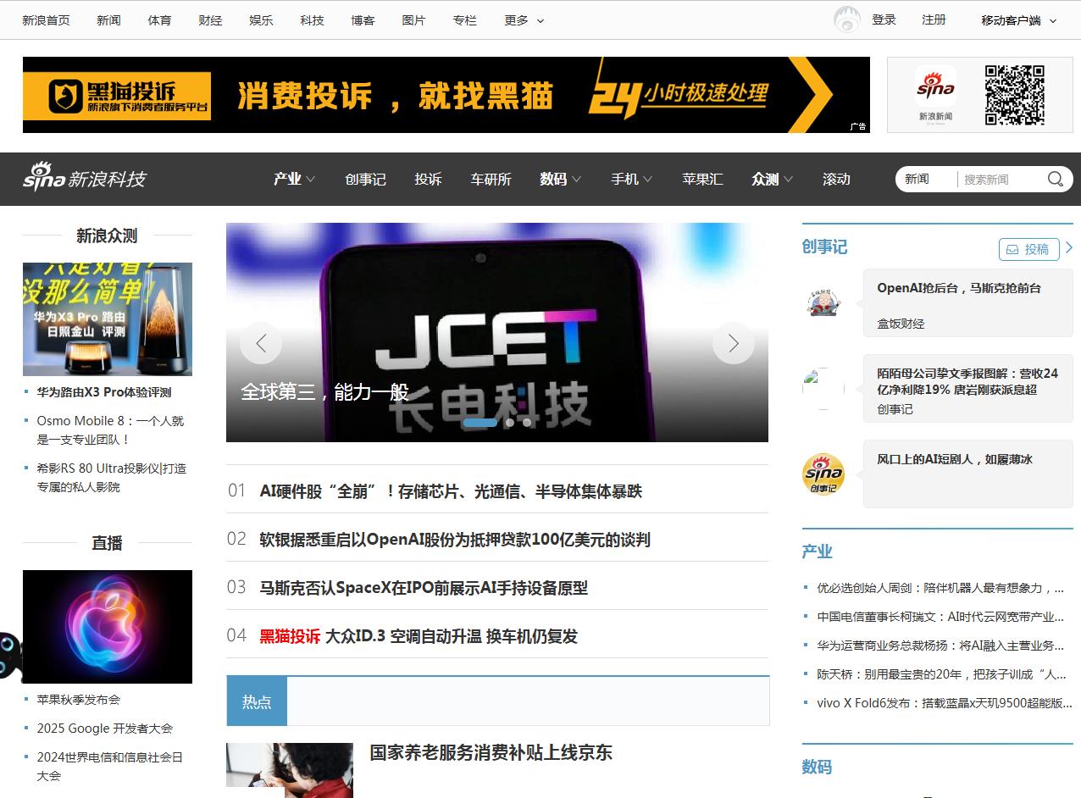Open the user avatar icon near 登录

847,19
